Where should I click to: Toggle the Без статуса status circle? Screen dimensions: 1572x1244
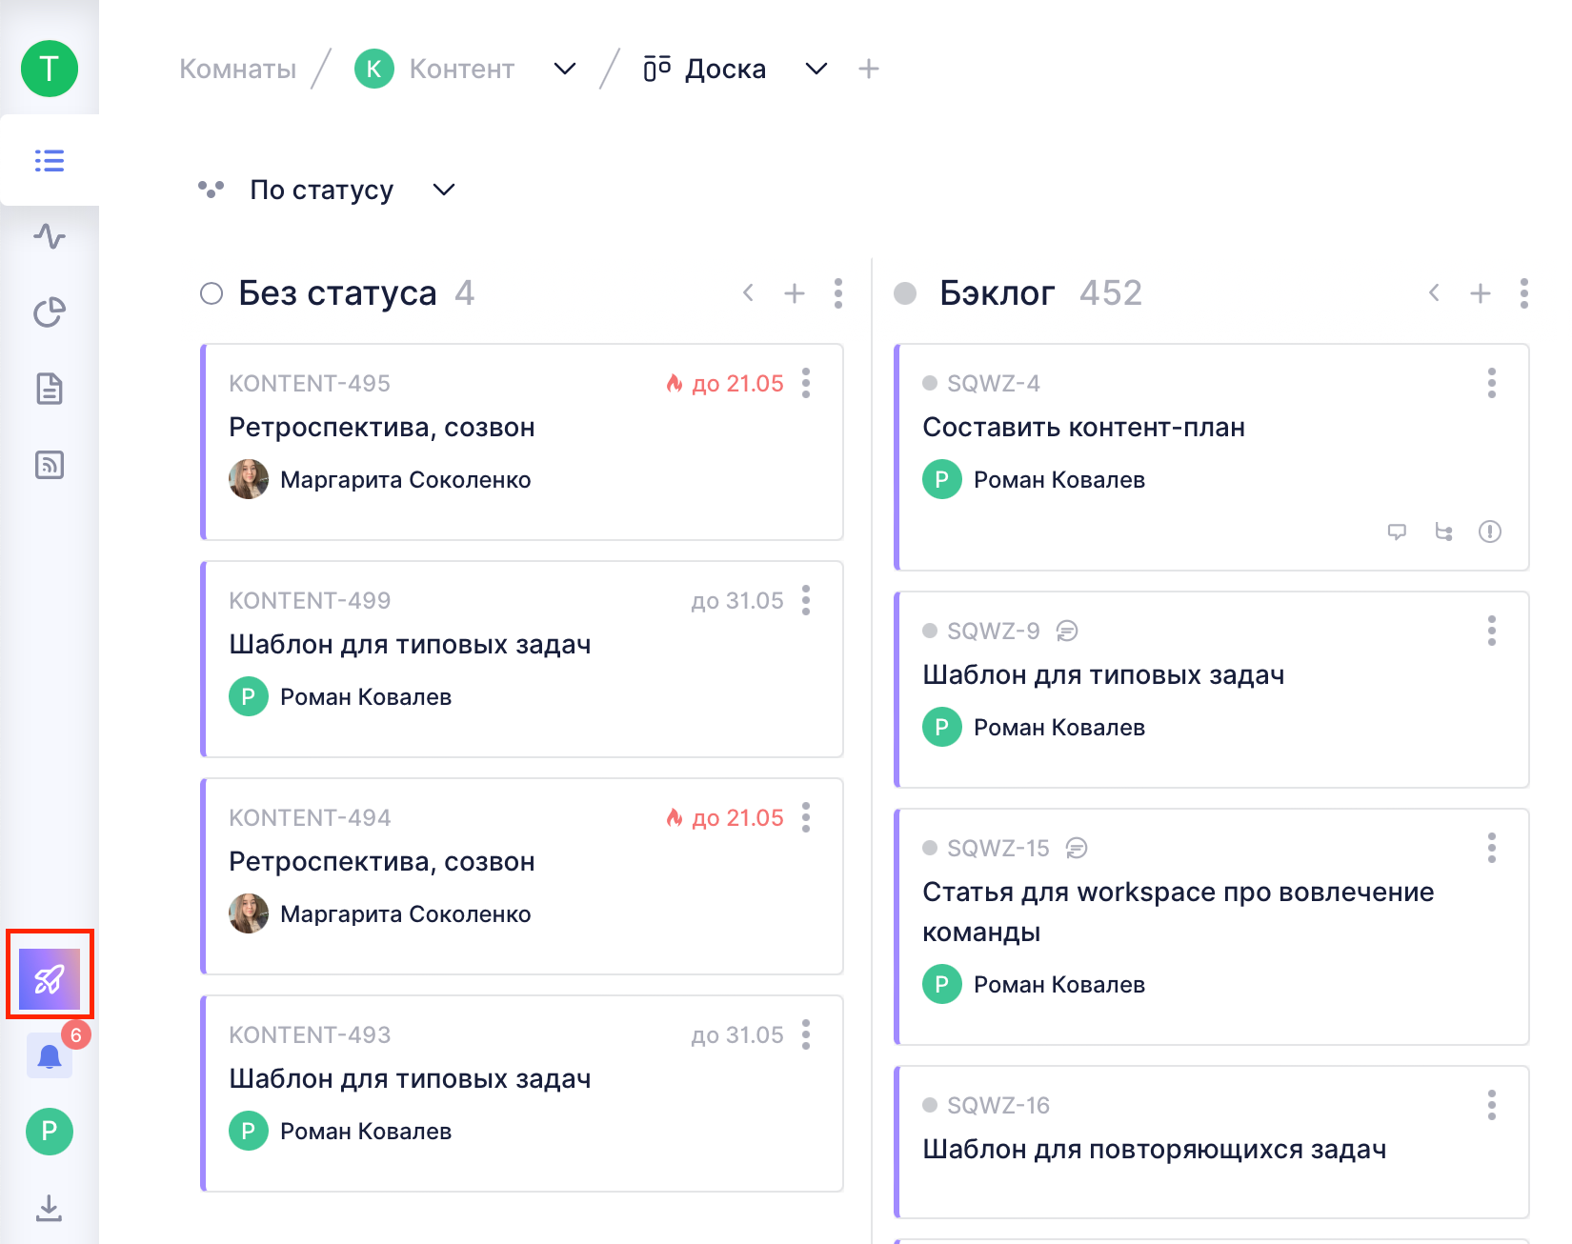[x=212, y=293]
